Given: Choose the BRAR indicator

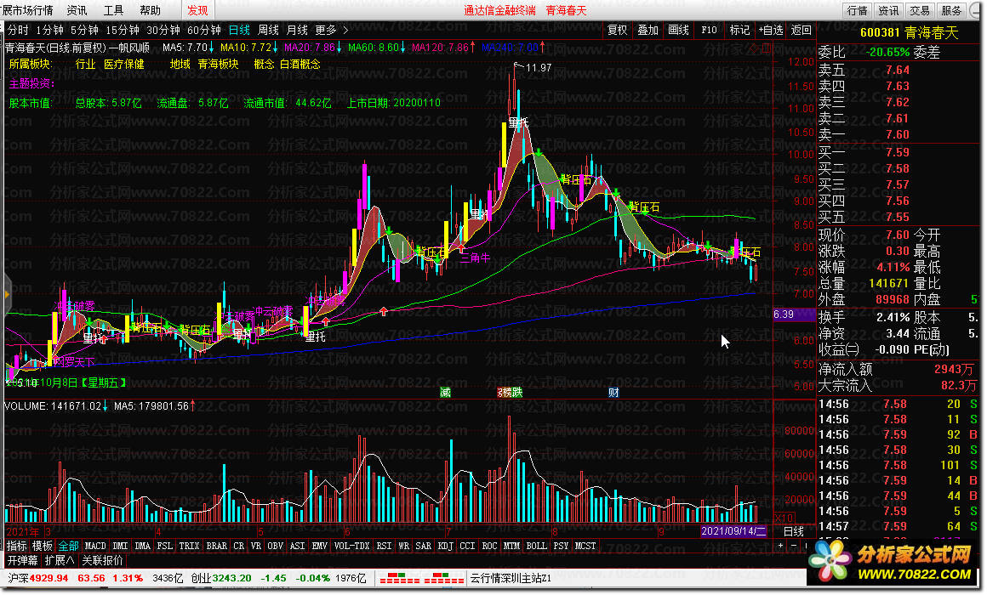Looking at the screenshot, I should [x=216, y=546].
